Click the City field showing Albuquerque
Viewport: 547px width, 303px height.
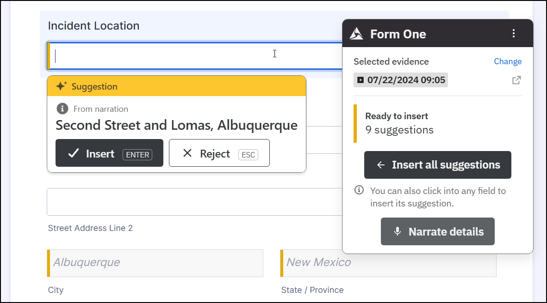point(155,263)
